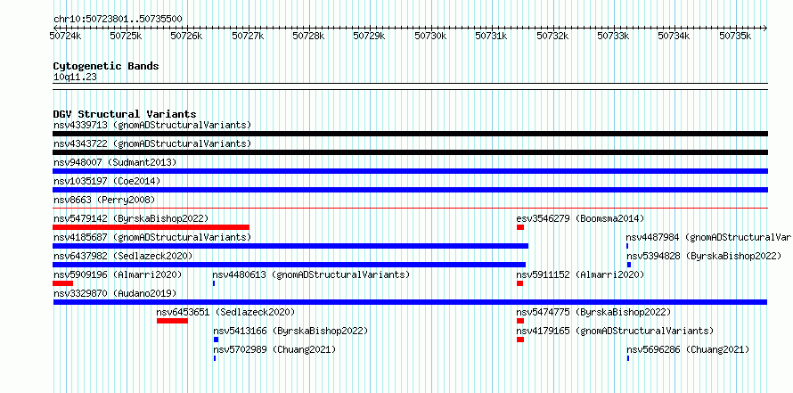
Task: Click nsv4480613 gnomADStructuralVariants label
Action: coord(311,274)
